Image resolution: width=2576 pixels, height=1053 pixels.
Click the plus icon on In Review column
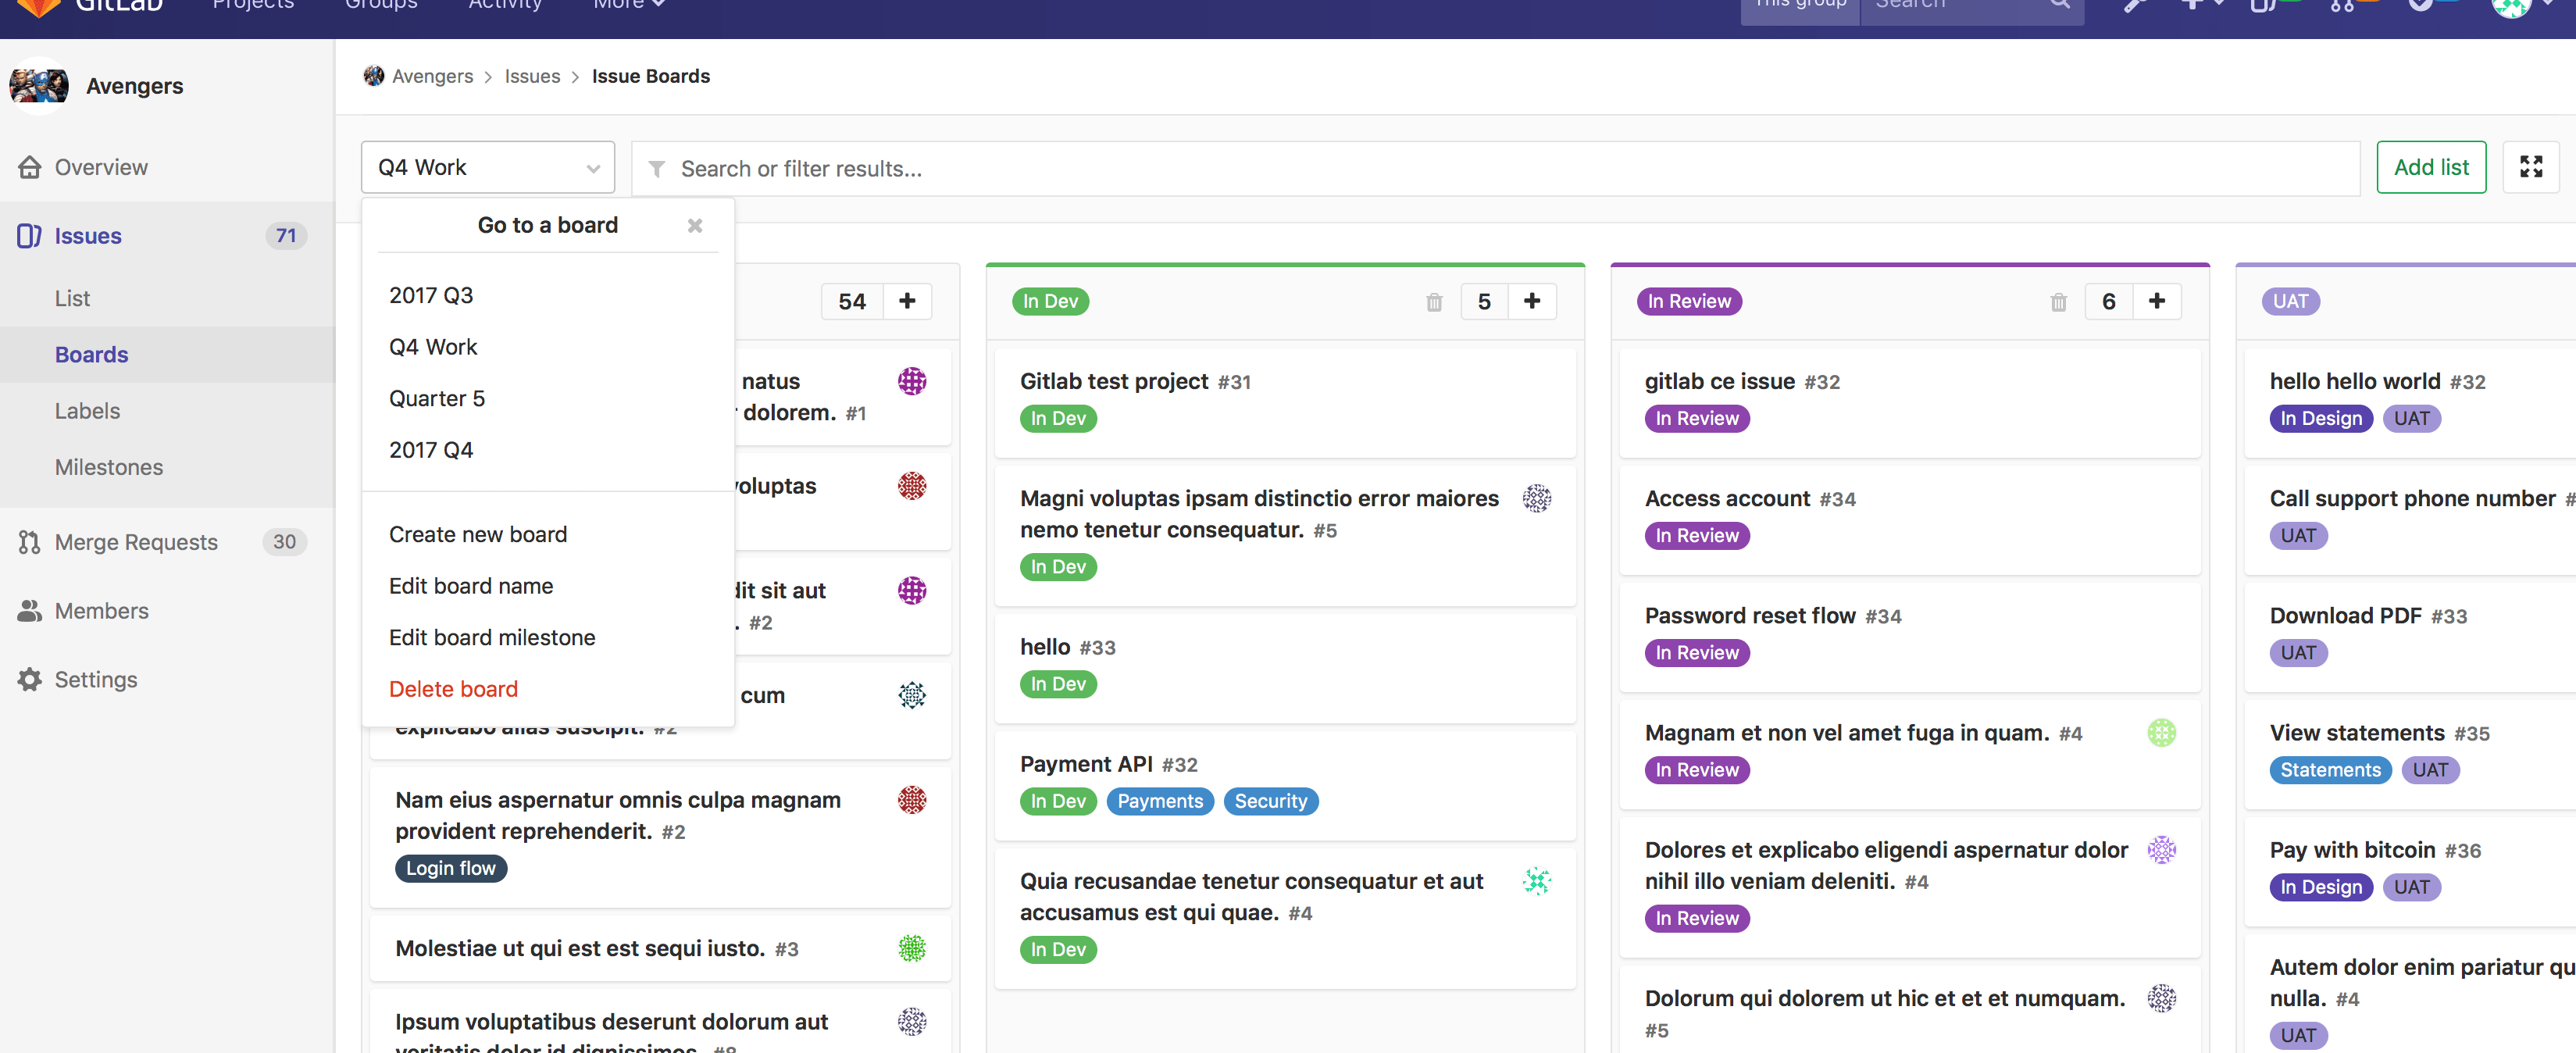point(2157,301)
